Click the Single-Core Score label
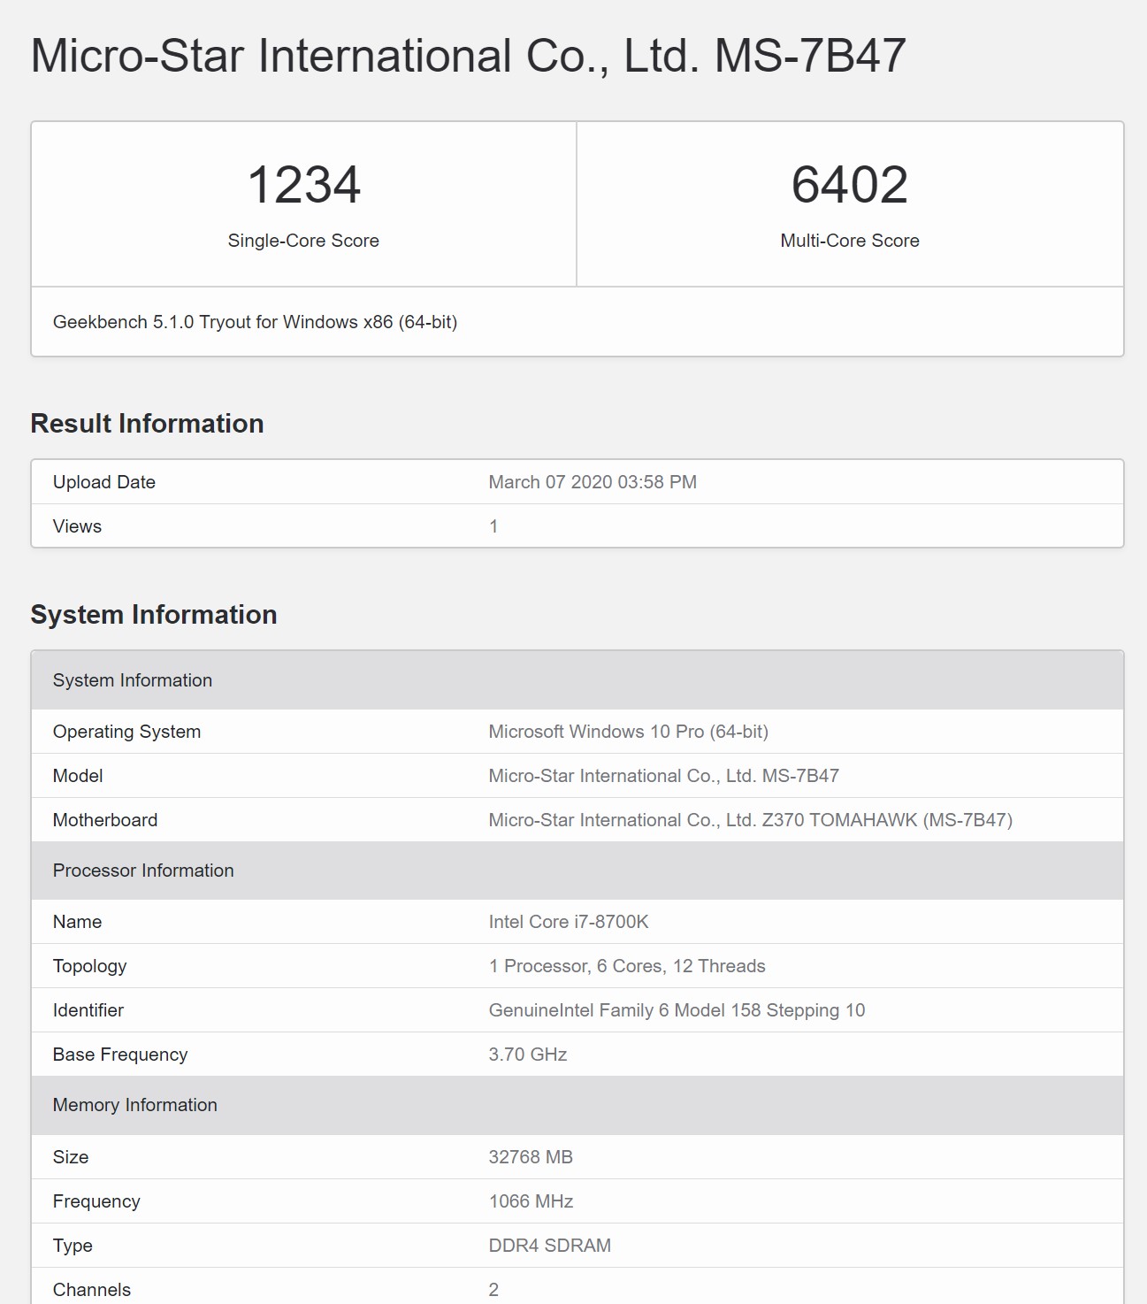The image size is (1147, 1304). [303, 241]
